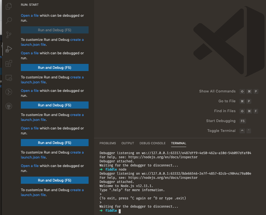Open the Search view
Image resolution: width=266 pixels, height=215 pixels.
coord(8,20)
